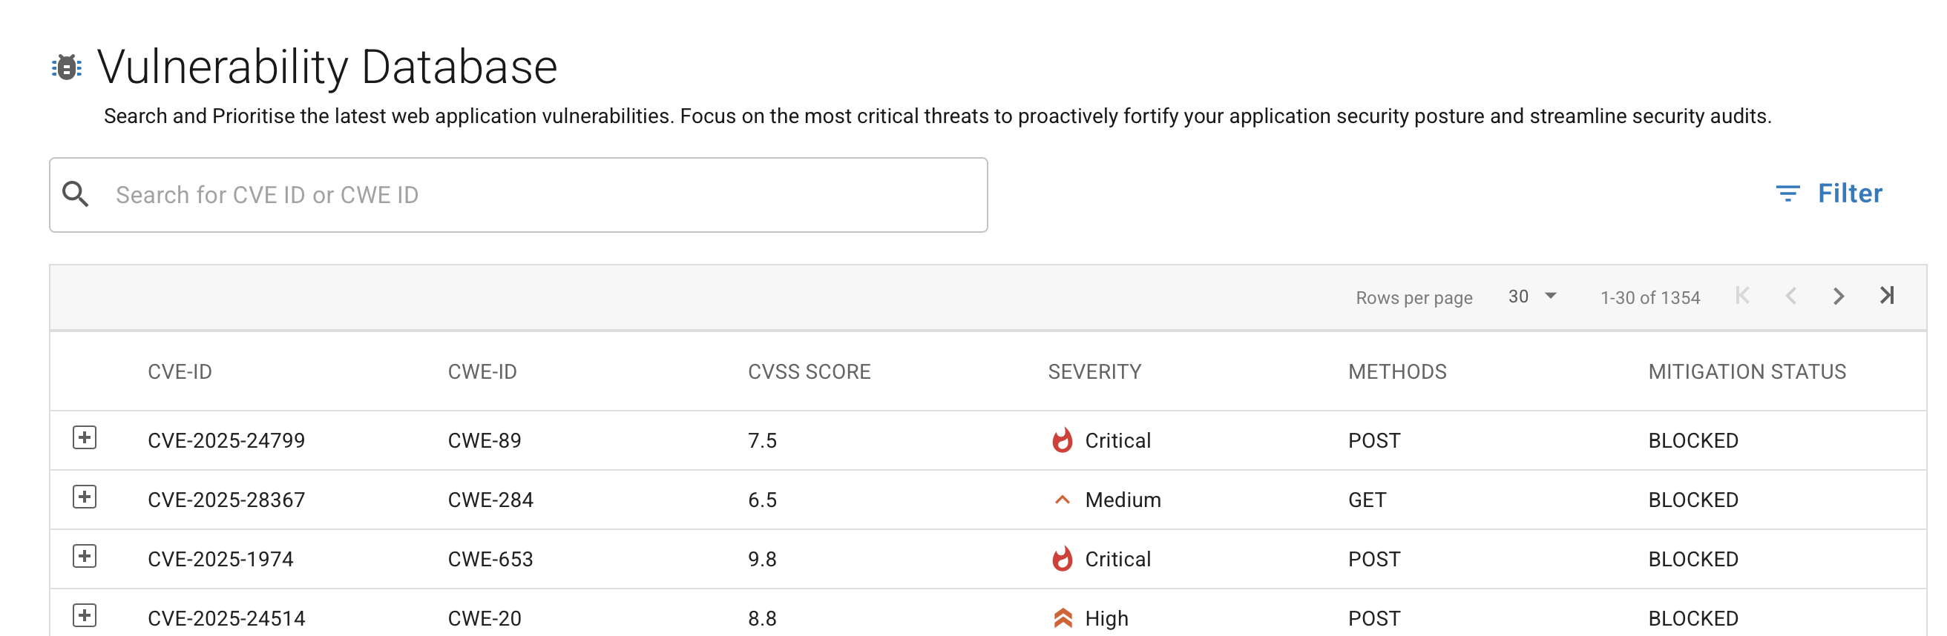This screenshot has width=1947, height=636.
Task: Sort by the CVSS SCORE column header
Action: point(809,371)
